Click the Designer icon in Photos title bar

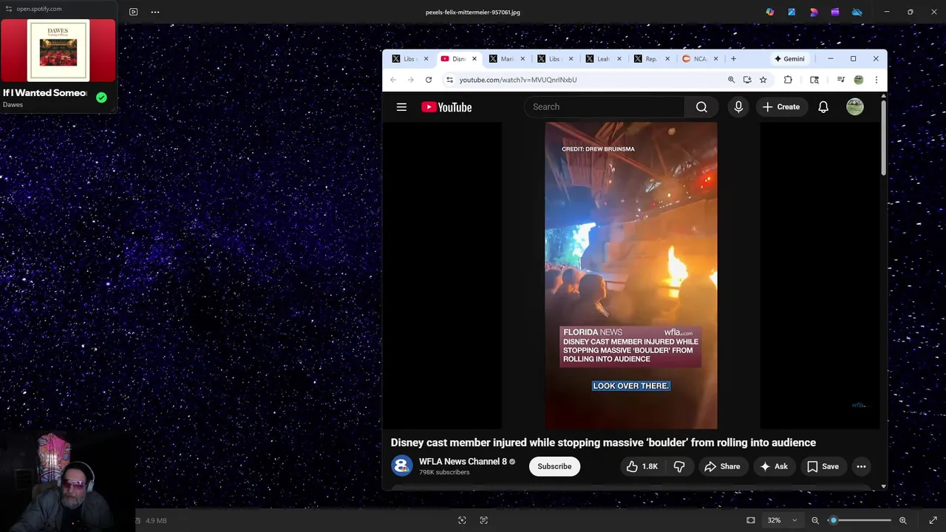click(x=814, y=12)
